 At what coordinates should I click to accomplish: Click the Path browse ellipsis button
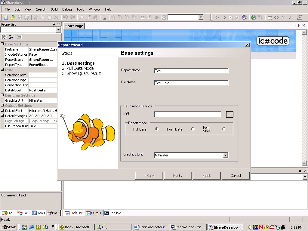pyautogui.click(x=229, y=114)
